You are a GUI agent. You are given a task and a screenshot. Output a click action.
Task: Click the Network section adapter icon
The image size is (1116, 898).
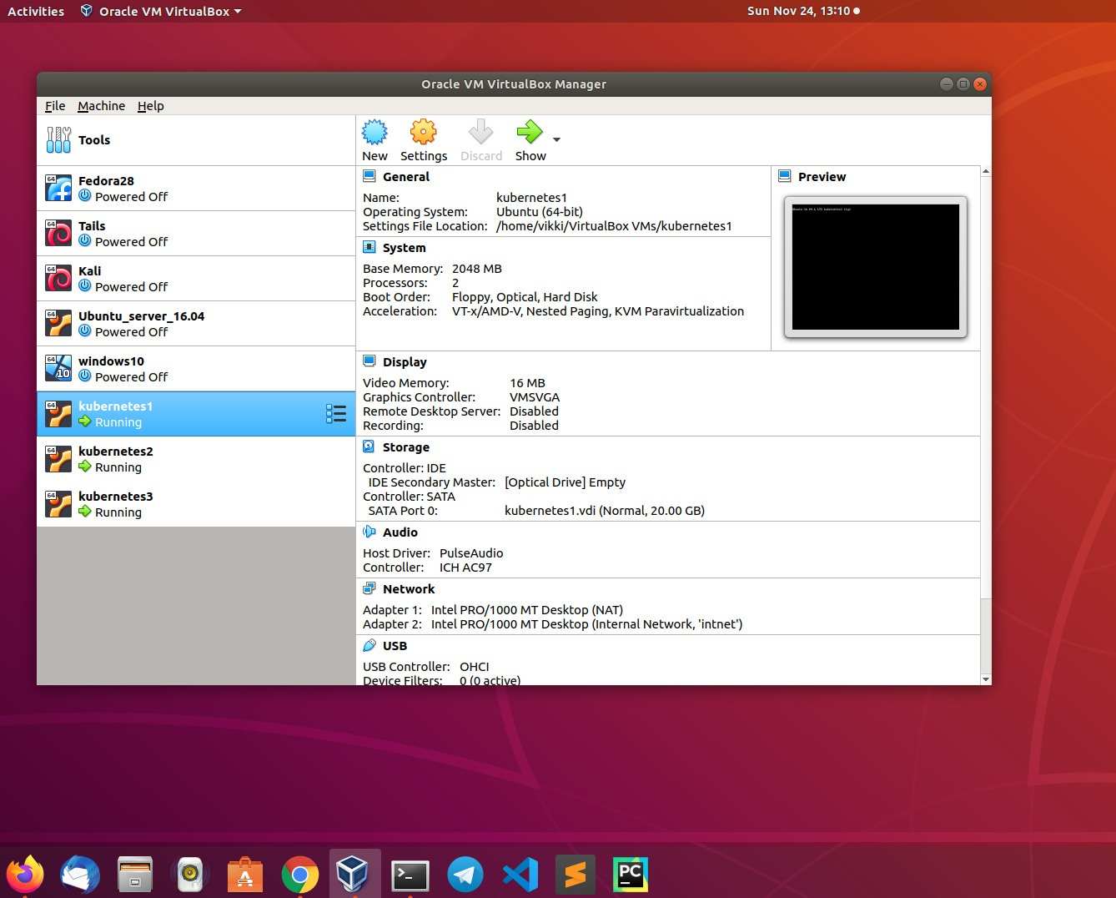369,588
